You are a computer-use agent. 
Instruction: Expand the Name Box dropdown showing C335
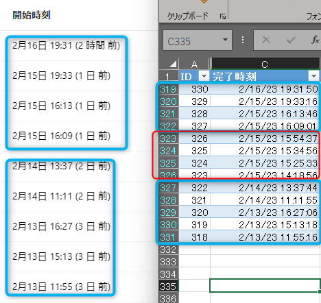225,40
